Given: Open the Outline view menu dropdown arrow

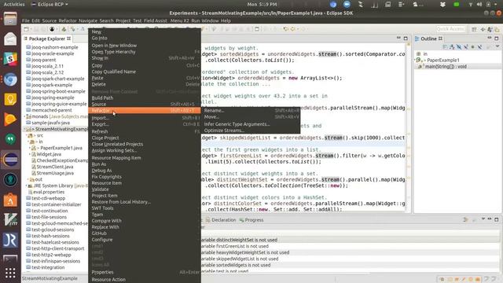Looking at the screenshot, I should (497, 47).
